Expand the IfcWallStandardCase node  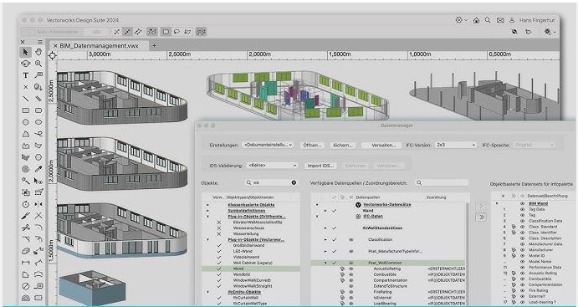pos(325,228)
